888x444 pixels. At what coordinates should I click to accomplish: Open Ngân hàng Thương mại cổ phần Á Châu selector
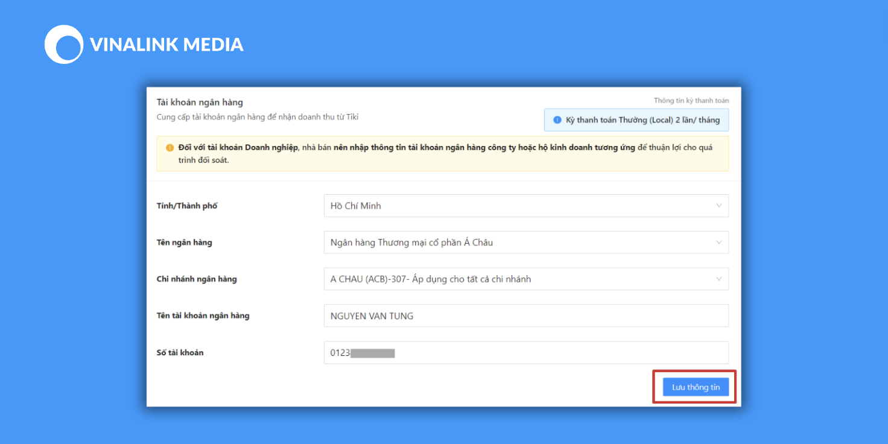point(526,243)
